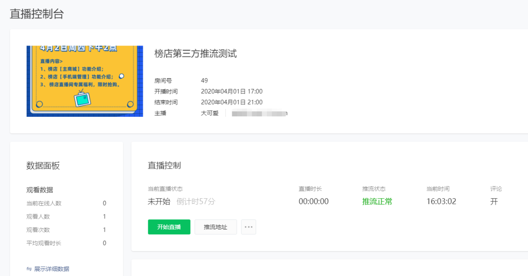Screen dimensions: 528x276
Task: Click the 评论 label
Action: pyautogui.click(x=496, y=189)
